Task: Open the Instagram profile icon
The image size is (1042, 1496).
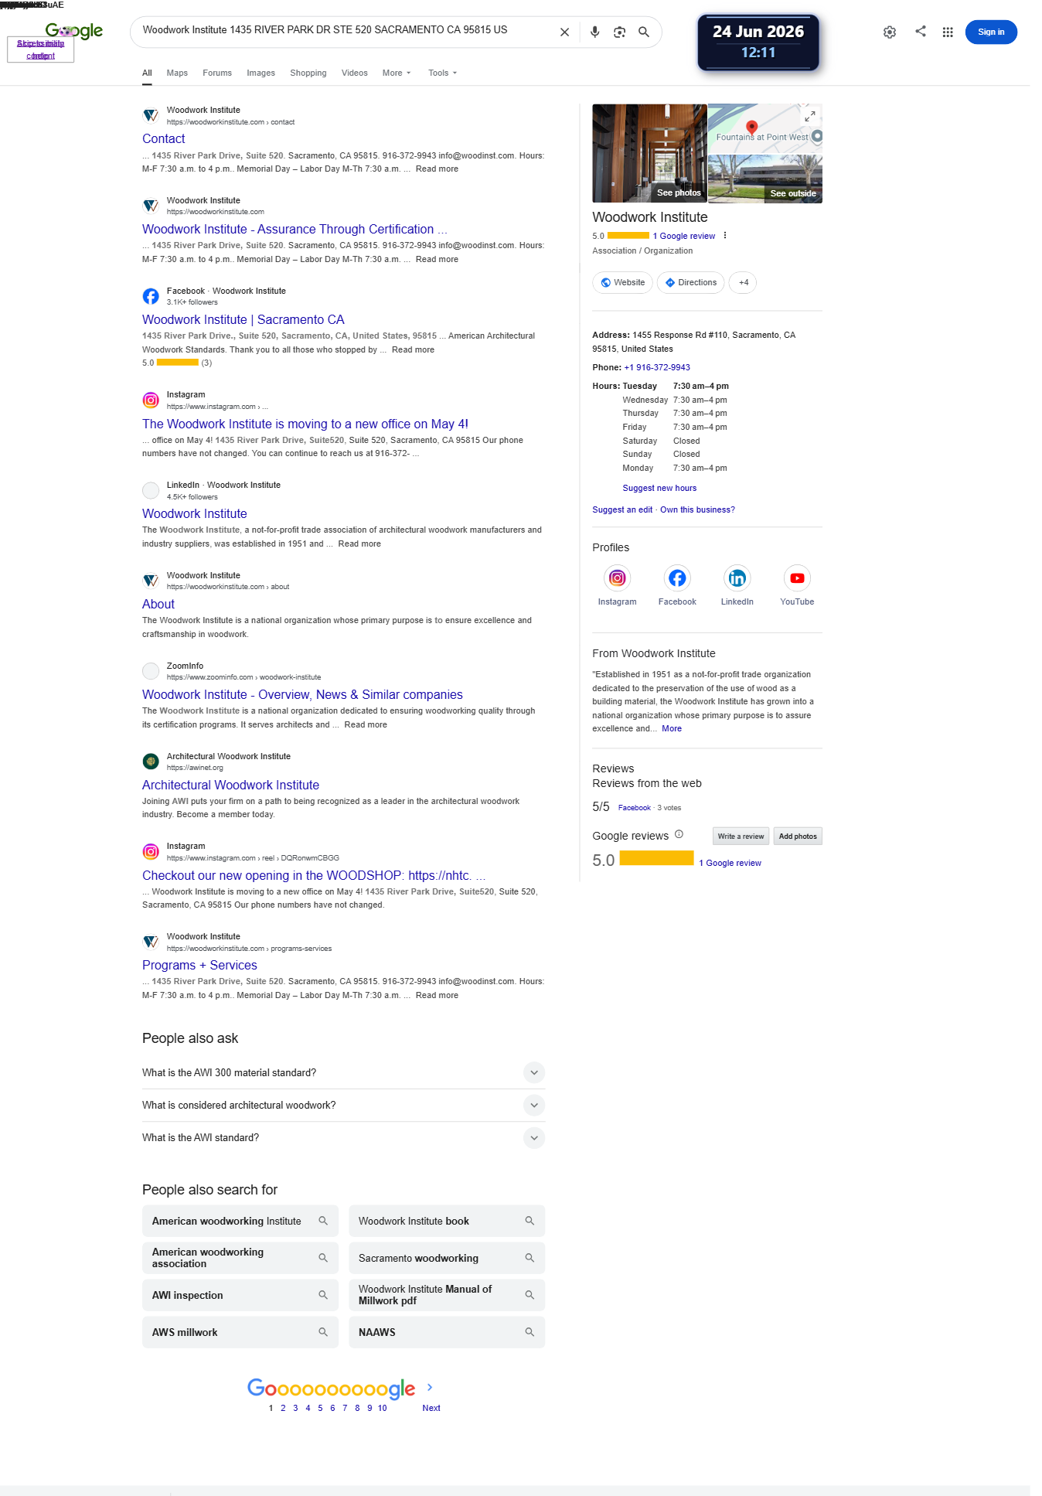Action: click(x=617, y=578)
